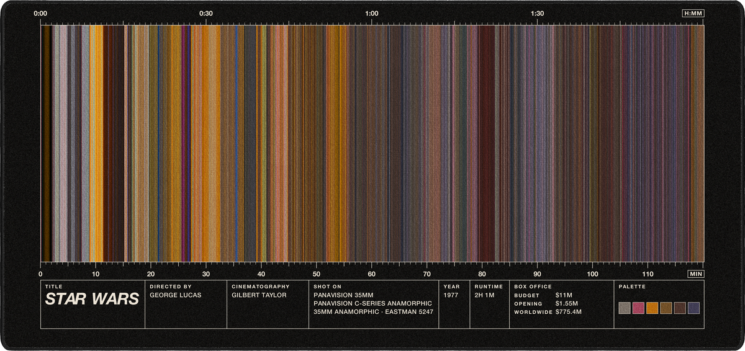Click the 100 minute axis label
Image resolution: width=745 pixels, height=351 pixels.
[593, 273]
